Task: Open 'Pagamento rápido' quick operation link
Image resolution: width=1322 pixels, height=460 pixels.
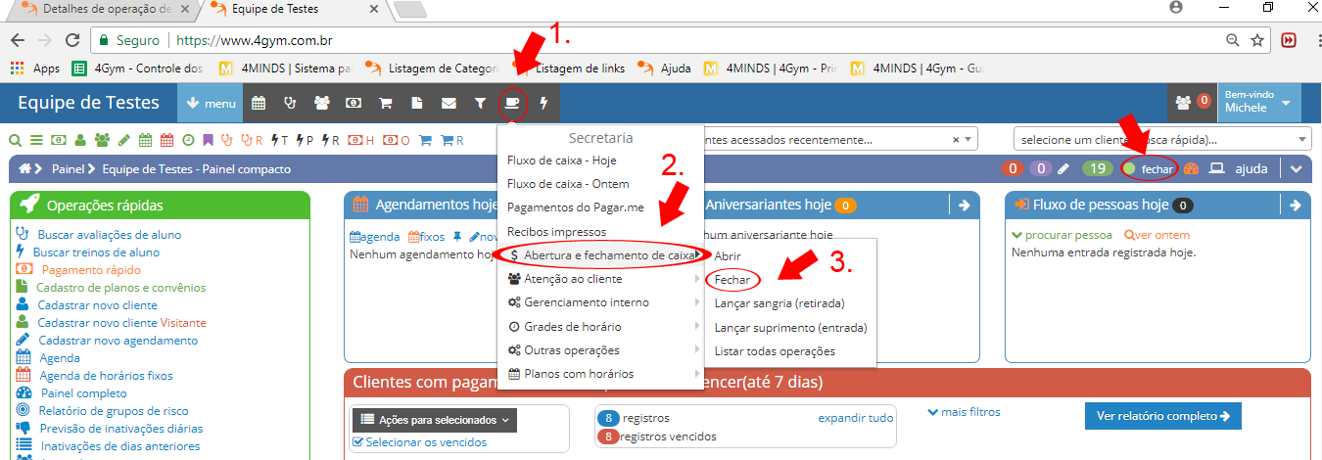Action: tap(91, 269)
